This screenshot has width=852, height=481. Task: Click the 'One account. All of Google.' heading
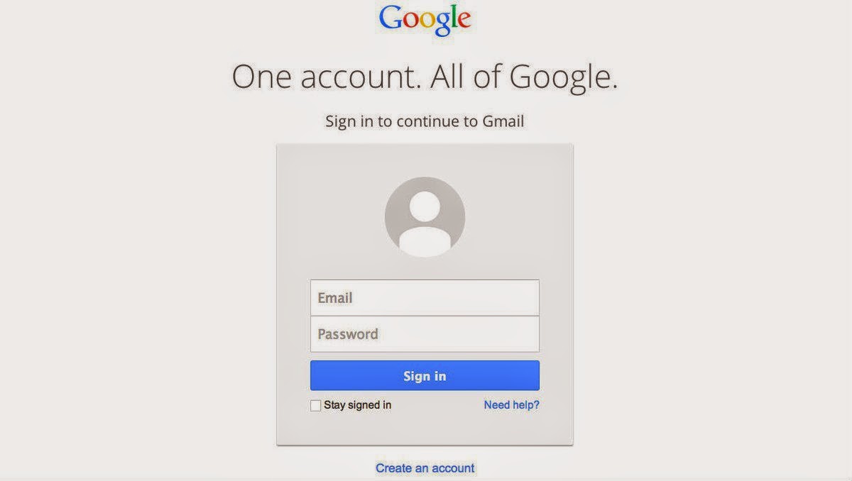point(425,77)
